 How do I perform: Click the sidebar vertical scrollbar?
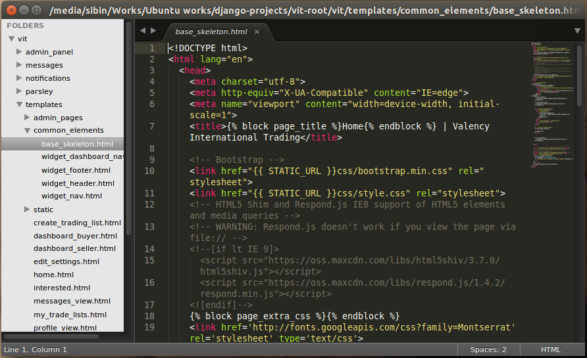coord(129,128)
